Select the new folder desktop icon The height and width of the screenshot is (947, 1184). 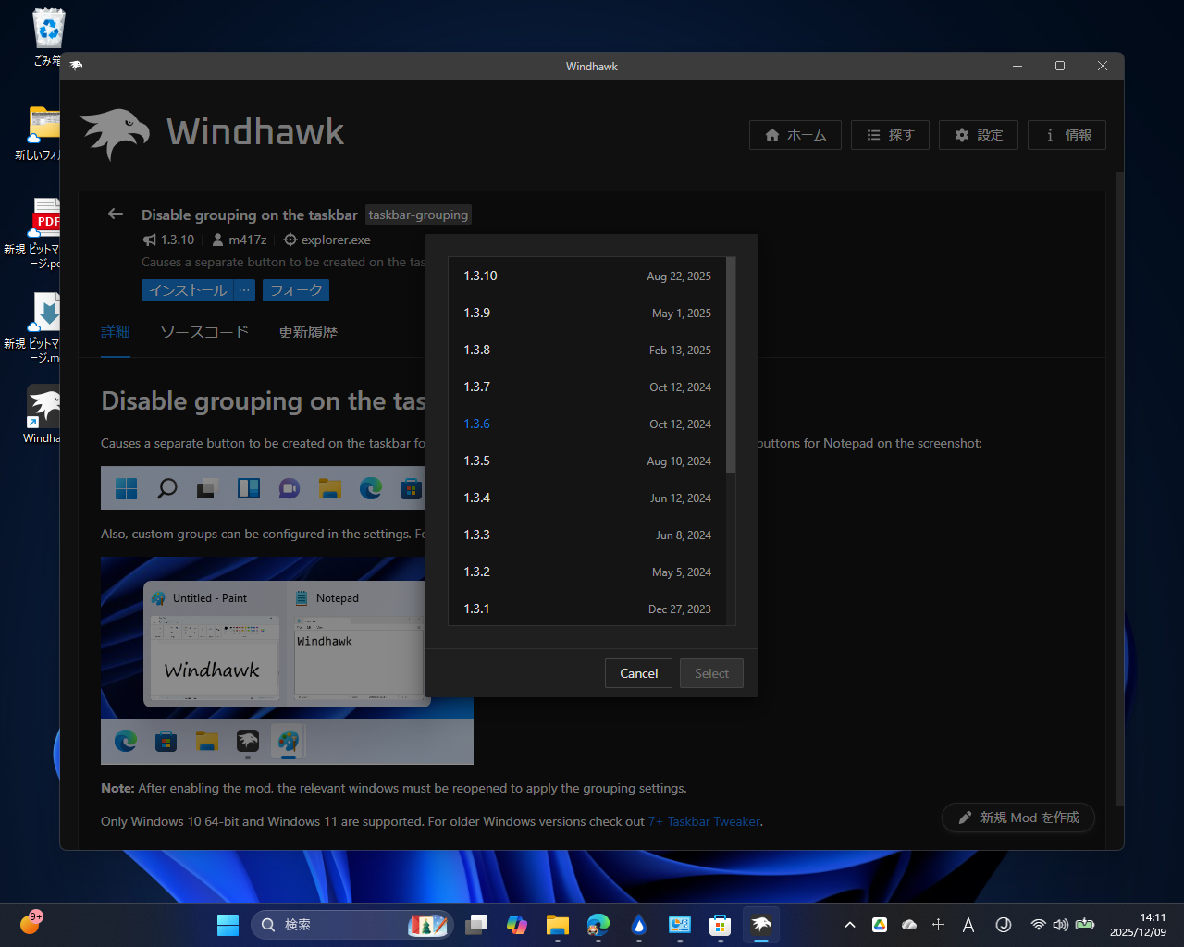coord(44,132)
